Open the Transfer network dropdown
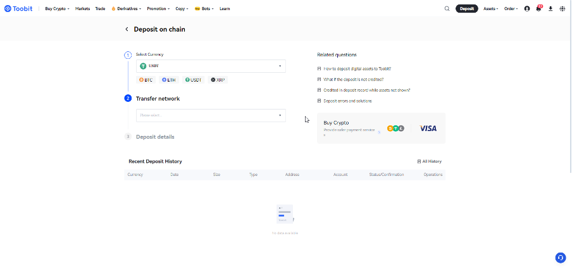This screenshot has height=276, width=572. click(211, 115)
